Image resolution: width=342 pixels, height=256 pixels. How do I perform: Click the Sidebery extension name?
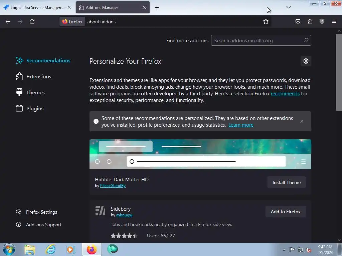pos(121,209)
